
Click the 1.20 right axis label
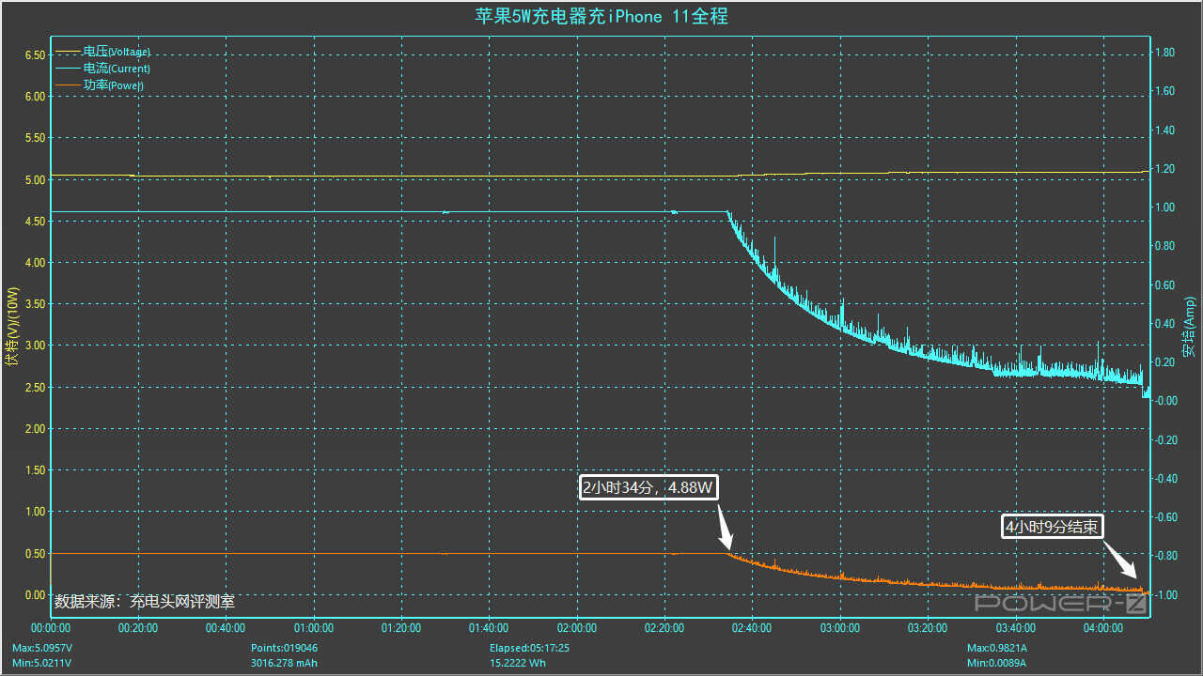[x=1164, y=169]
